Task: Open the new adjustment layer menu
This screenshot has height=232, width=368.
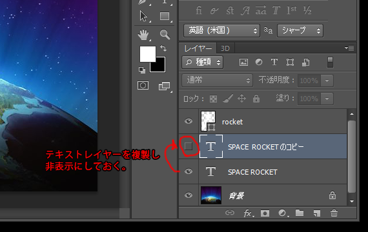Action: click(x=283, y=213)
